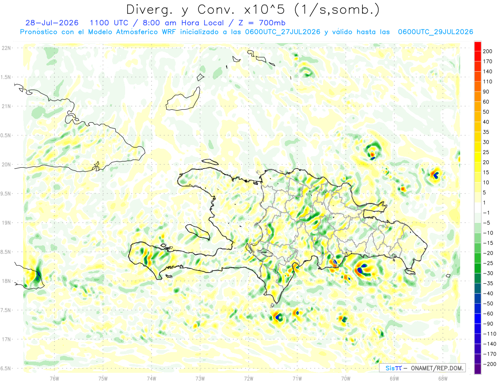Click the '-5' color bar label
The width and height of the screenshot is (497, 384).
pos(487,223)
